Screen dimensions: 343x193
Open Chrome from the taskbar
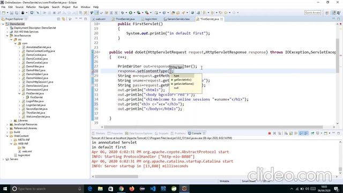pos(121,189)
